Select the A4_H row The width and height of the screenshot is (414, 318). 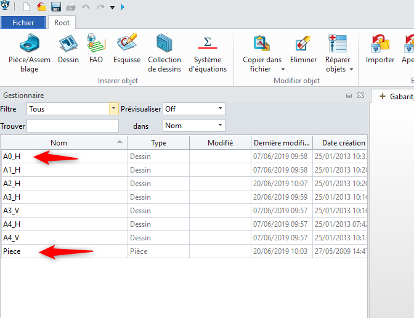coord(184,224)
